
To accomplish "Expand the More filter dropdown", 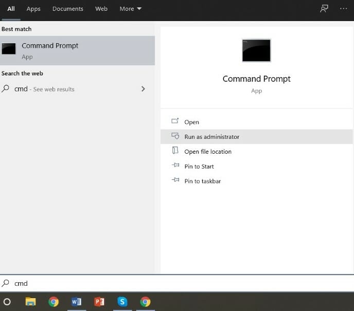I will tap(130, 9).
